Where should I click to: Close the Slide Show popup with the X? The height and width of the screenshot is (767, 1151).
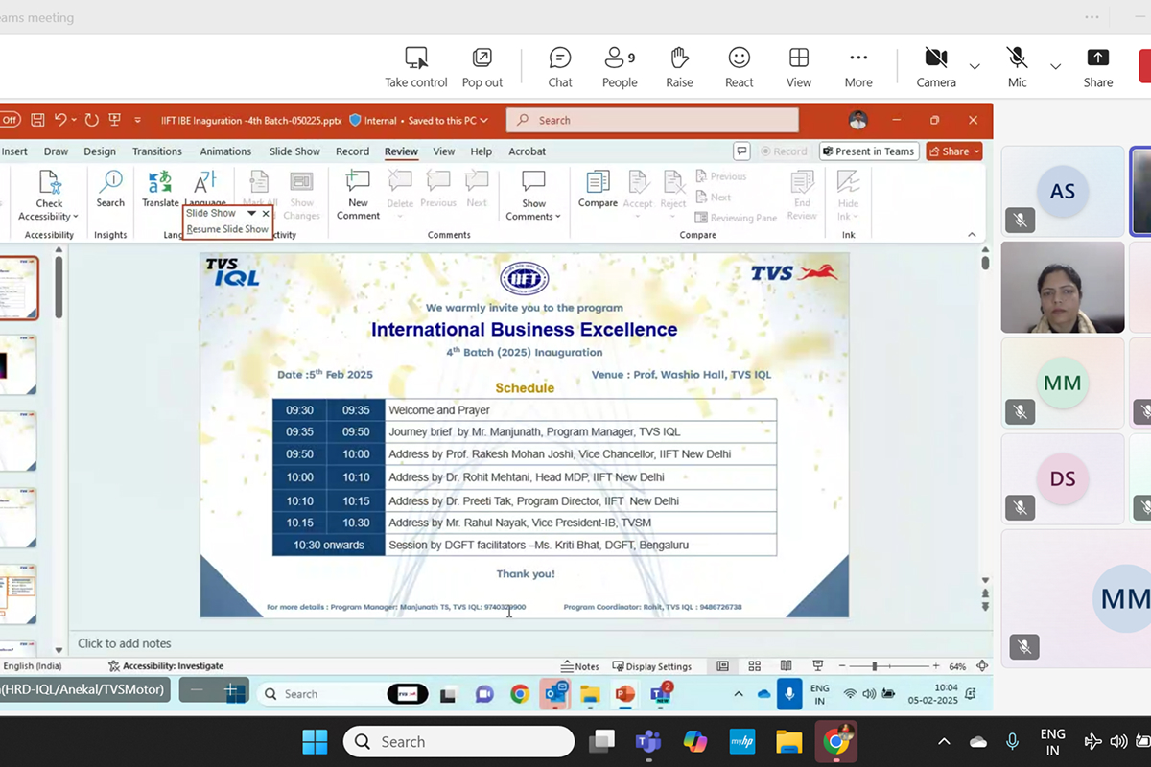(266, 213)
